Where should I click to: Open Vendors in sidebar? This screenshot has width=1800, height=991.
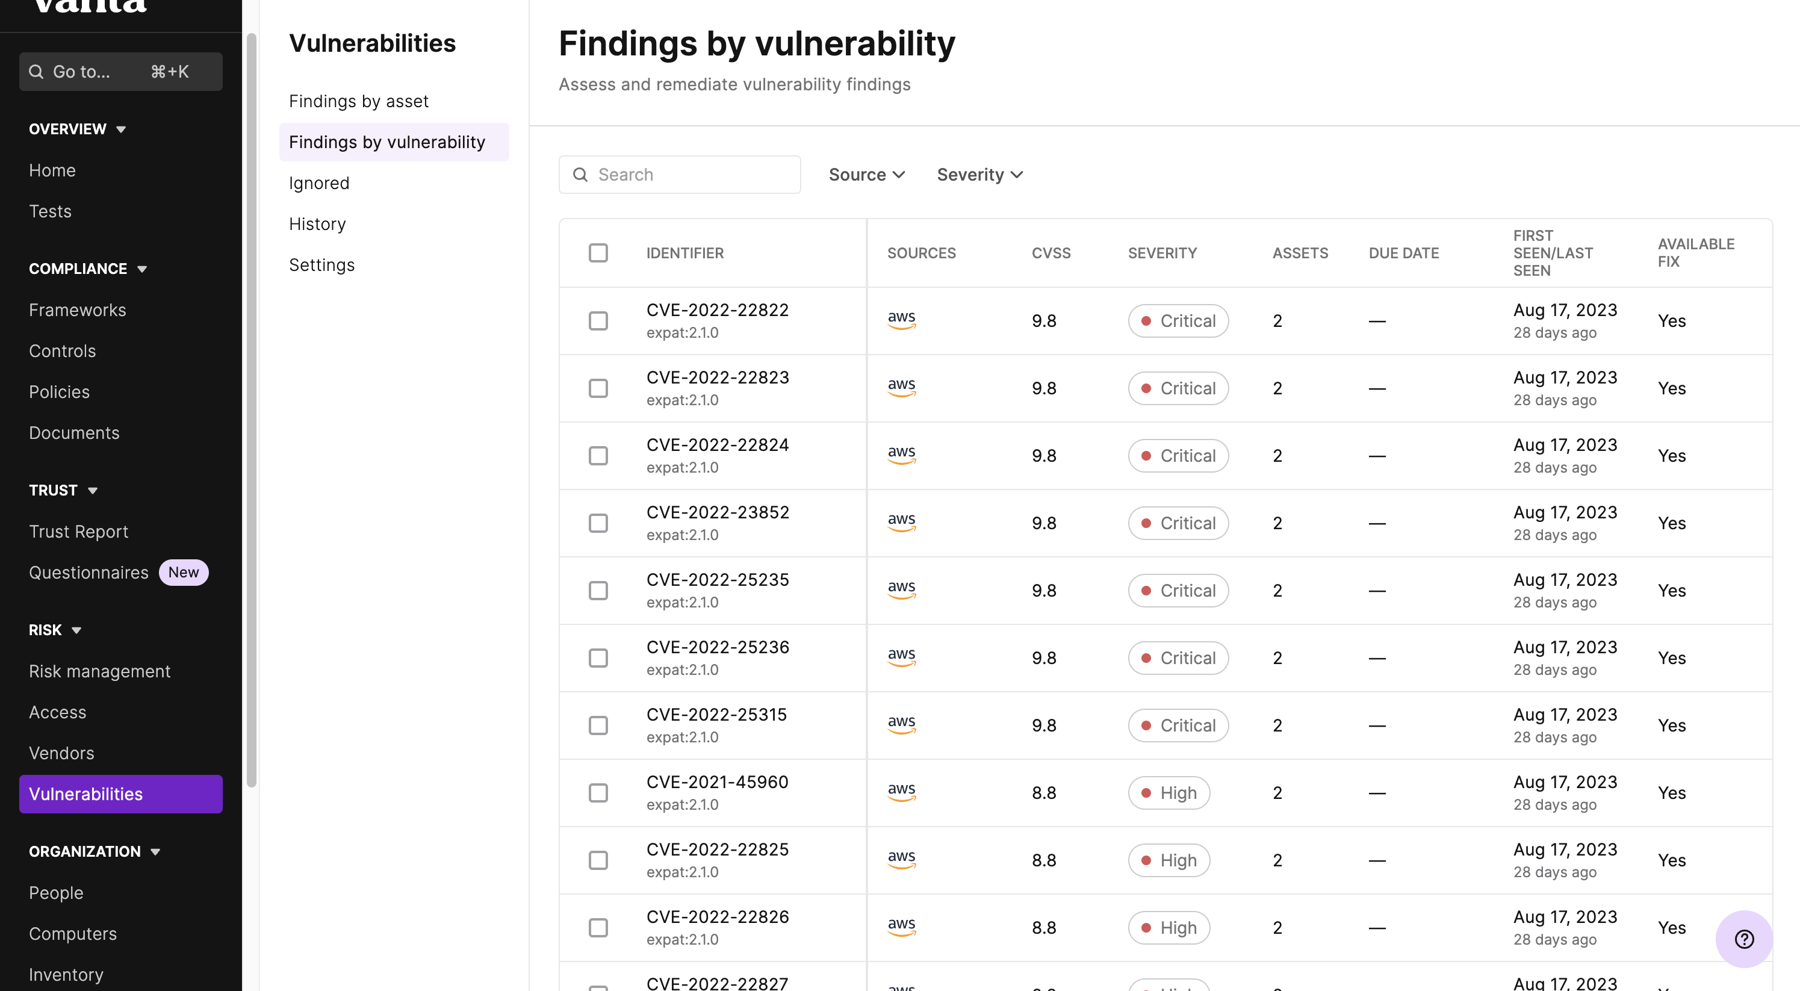pos(61,753)
